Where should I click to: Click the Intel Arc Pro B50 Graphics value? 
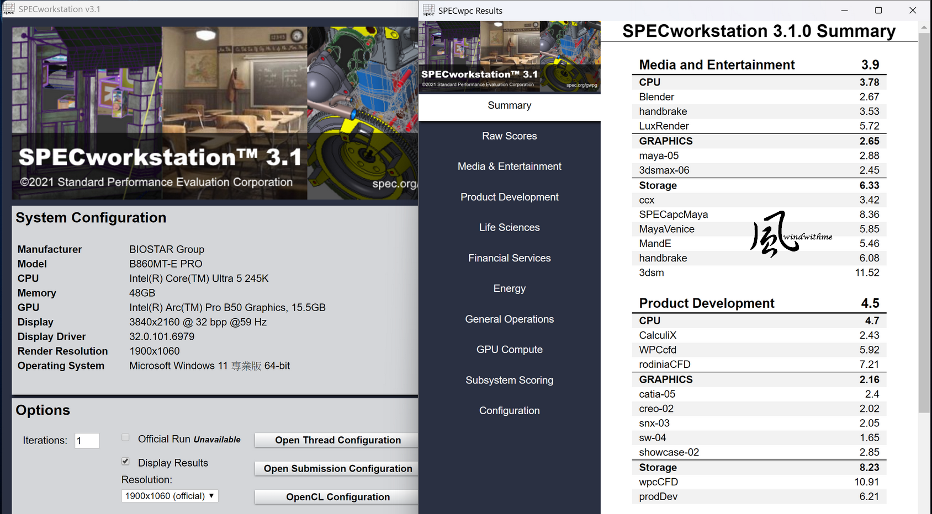227,308
